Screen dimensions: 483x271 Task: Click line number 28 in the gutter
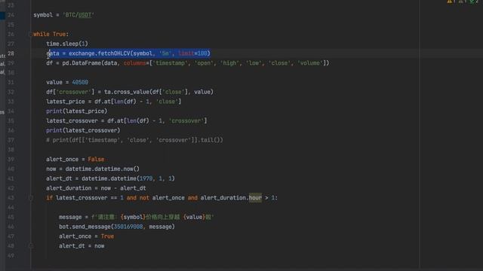11,53
